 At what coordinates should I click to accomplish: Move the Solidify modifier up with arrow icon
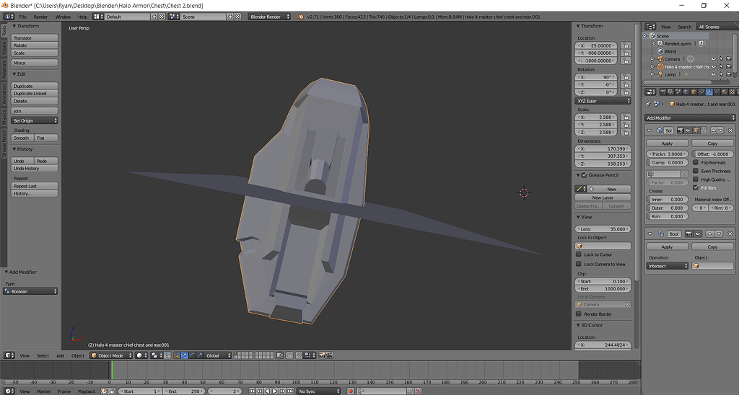pyautogui.click(x=714, y=130)
